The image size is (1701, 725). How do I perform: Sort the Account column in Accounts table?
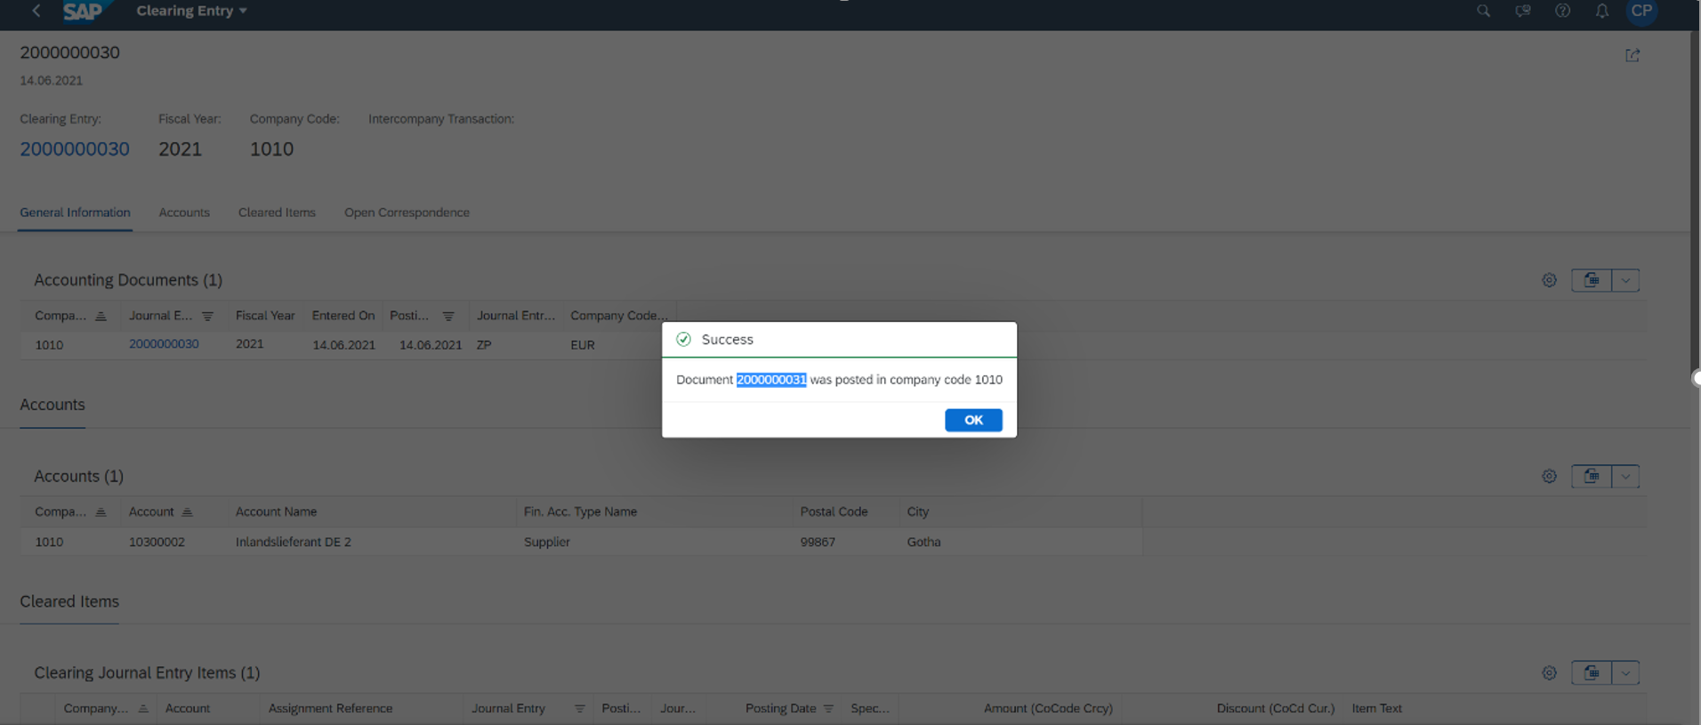click(x=187, y=512)
